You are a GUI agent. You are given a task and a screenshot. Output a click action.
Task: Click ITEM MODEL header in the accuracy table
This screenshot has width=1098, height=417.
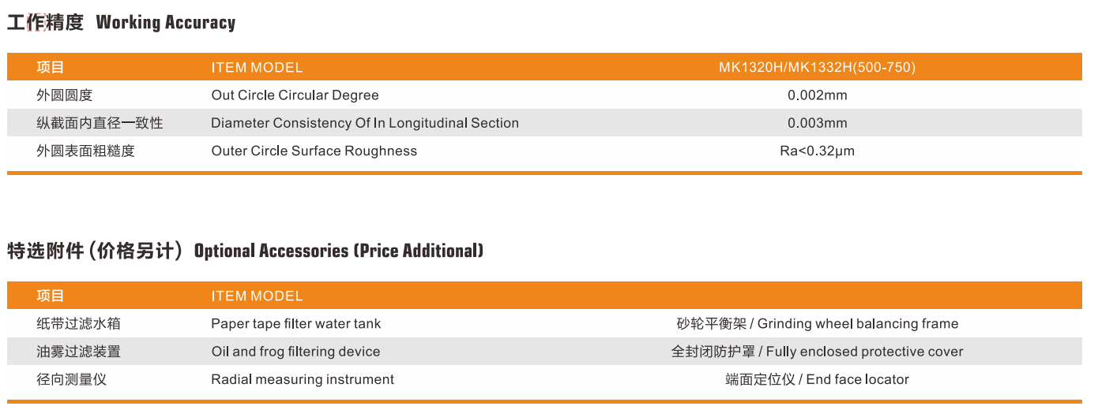click(257, 68)
